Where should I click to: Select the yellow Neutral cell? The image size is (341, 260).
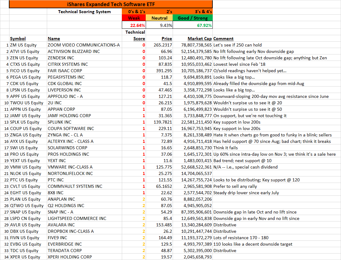click(x=159, y=18)
